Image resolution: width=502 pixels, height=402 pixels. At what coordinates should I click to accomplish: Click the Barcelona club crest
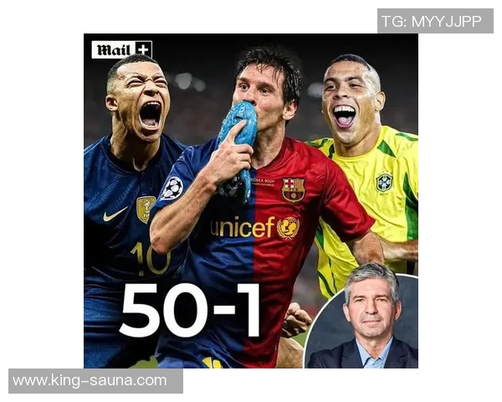coord(294,189)
